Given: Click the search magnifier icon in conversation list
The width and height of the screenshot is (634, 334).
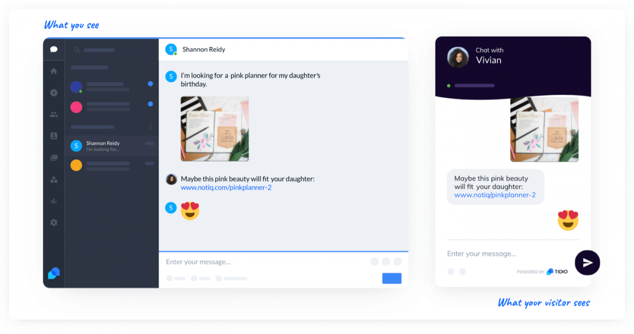Looking at the screenshot, I should coord(77,50).
